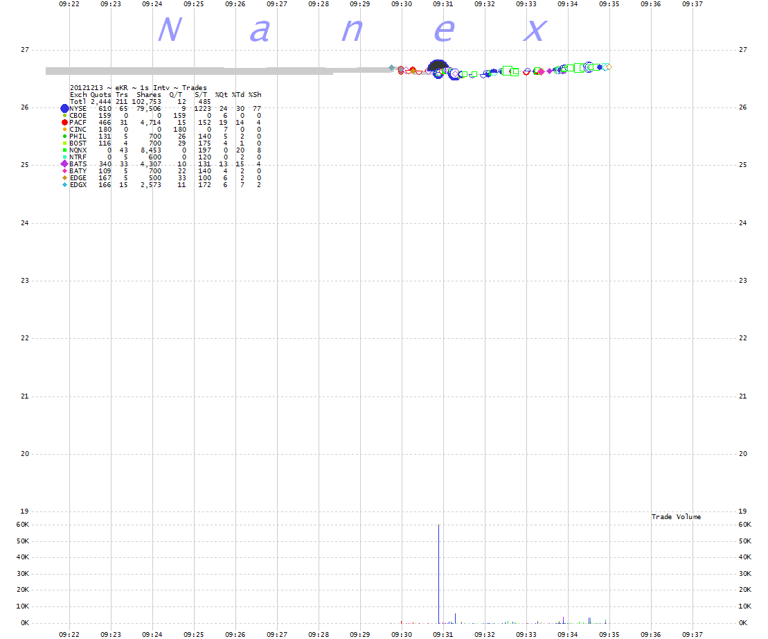Click the orange diamond trade marker near 09:35

608,67
